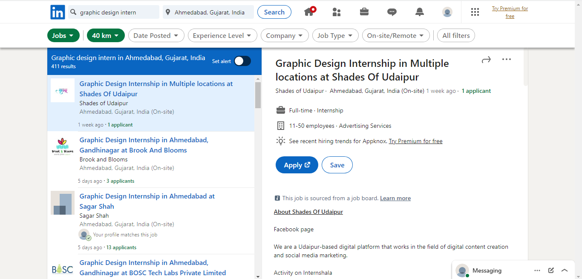Open Try Premium for free hiring trends link

415,141
